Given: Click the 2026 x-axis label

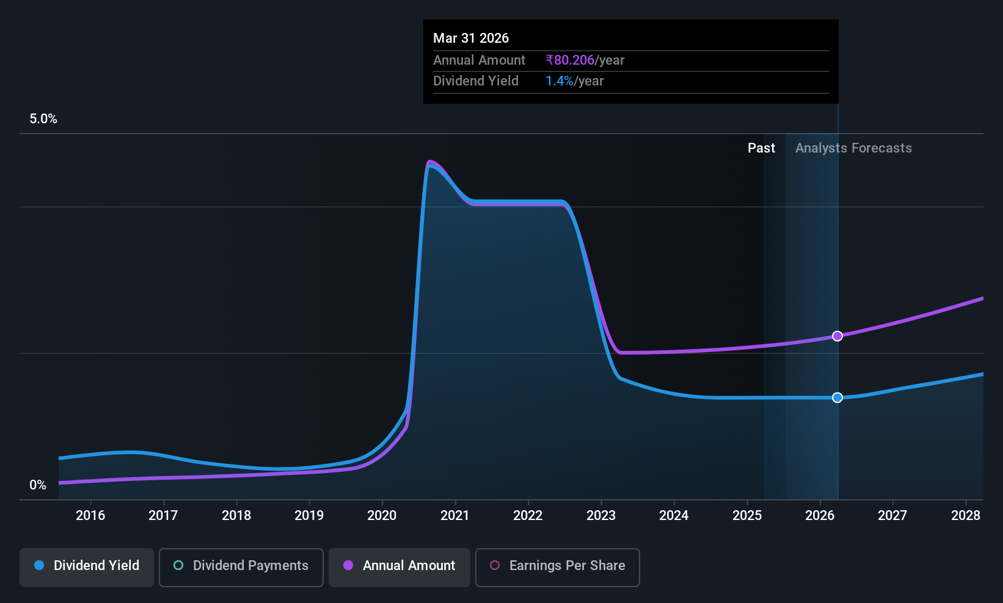Looking at the screenshot, I should [x=820, y=516].
